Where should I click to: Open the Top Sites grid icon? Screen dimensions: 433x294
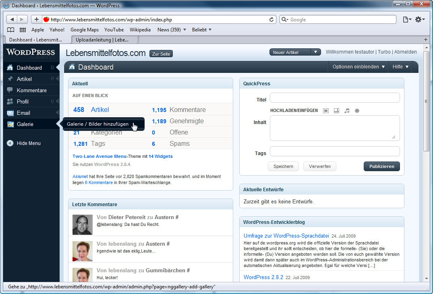pyautogui.click(x=23, y=30)
